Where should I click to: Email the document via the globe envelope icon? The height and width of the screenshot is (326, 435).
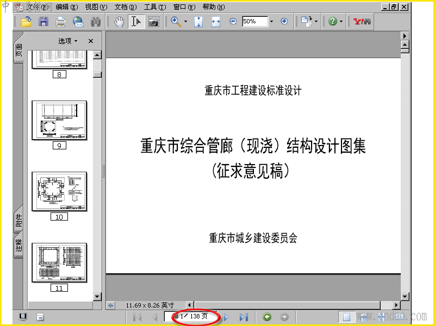coord(78,21)
